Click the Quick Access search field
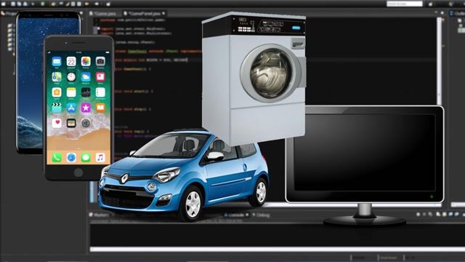This screenshot has width=465, height=262. (x=405, y=4)
